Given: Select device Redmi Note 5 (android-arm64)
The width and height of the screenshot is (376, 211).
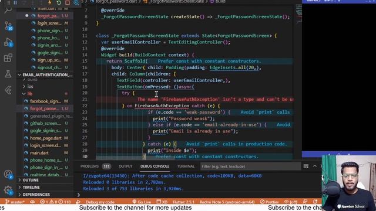Looking at the screenshot, I should pos(227,202).
